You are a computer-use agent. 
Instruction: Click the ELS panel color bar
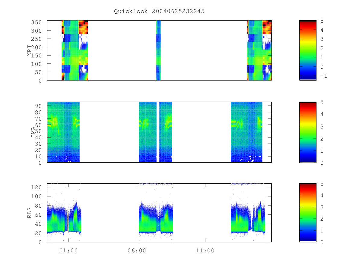[x=308, y=212]
